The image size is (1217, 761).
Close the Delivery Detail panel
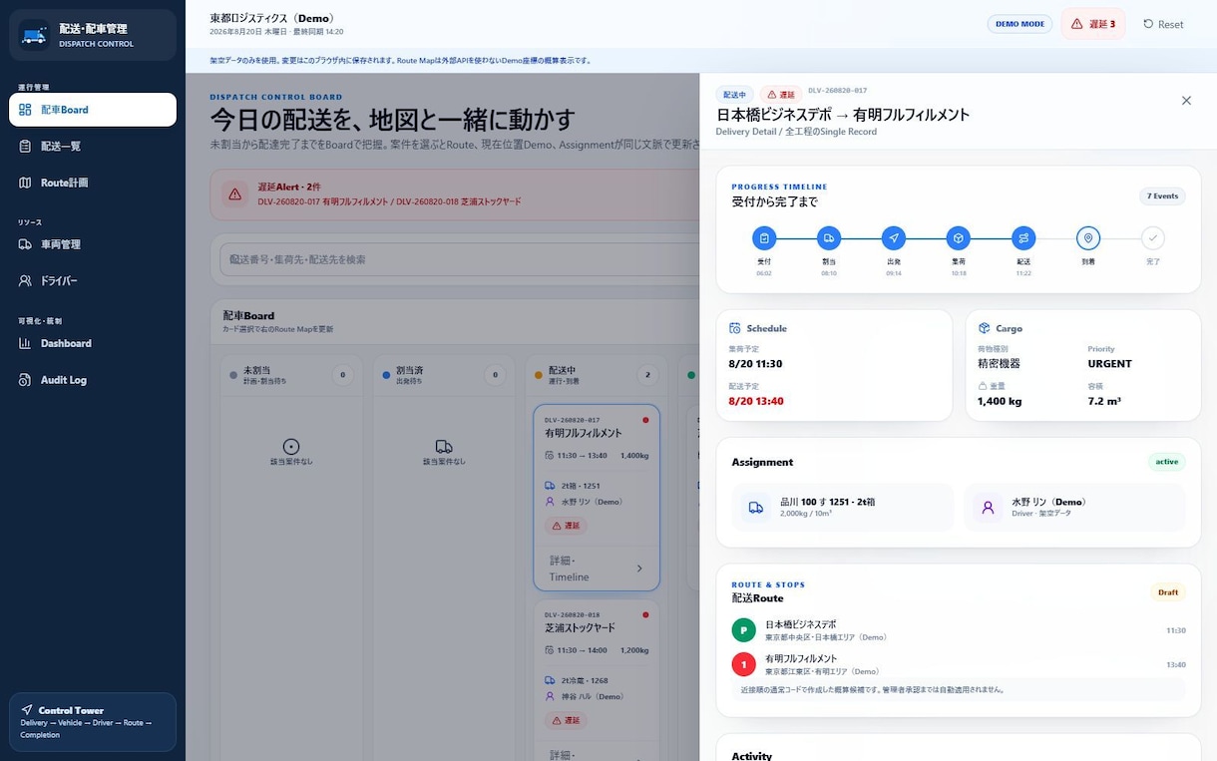pos(1186,101)
